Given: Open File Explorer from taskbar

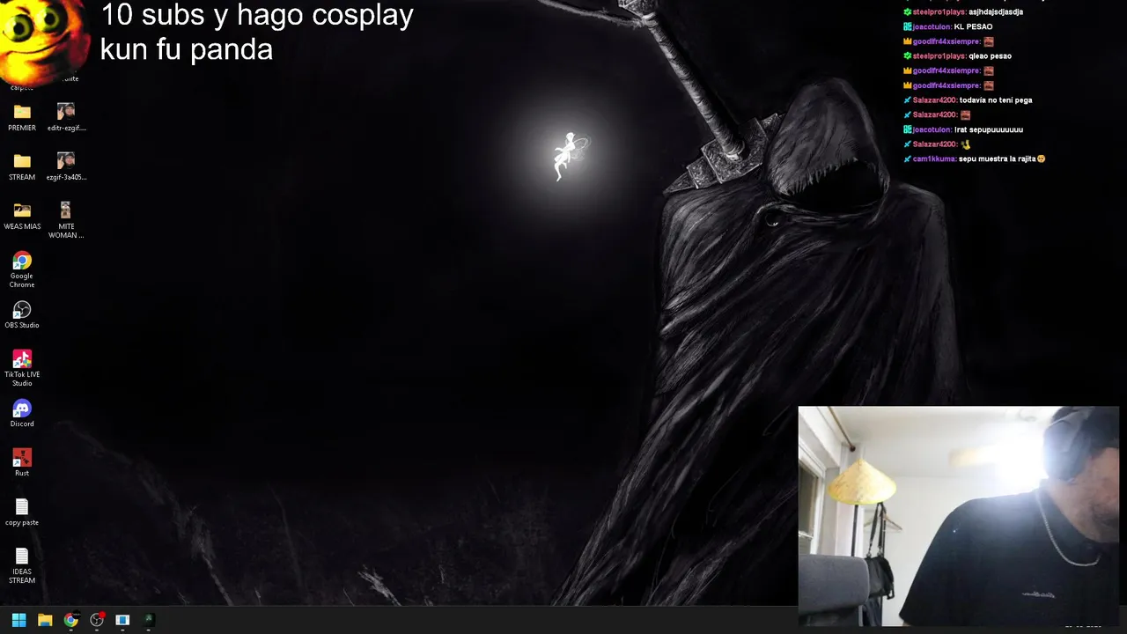Looking at the screenshot, I should tap(45, 620).
